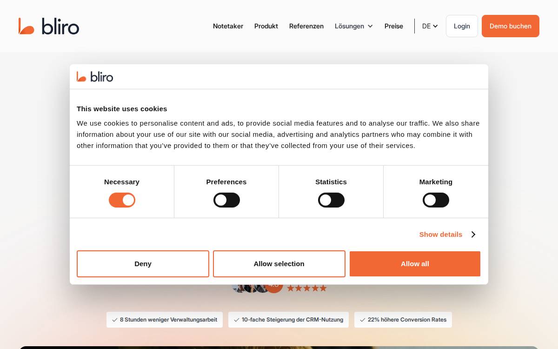Enable the Preferences cookies switch
The width and height of the screenshot is (558, 349).
click(x=226, y=200)
